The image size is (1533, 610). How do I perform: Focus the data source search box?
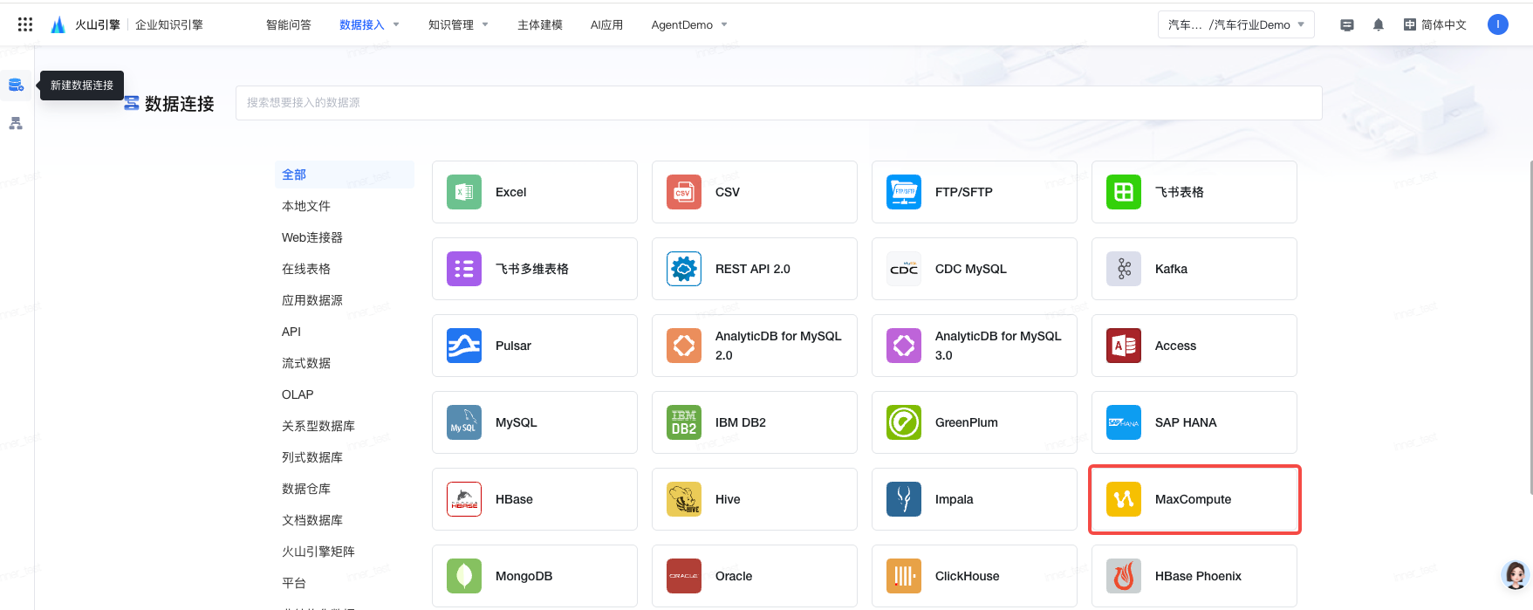pyautogui.click(x=778, y=103)
